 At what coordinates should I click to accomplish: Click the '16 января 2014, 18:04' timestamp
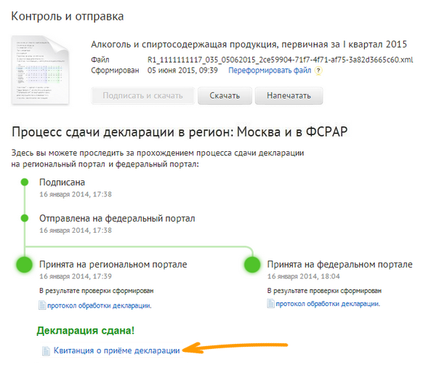pos(304,276)
